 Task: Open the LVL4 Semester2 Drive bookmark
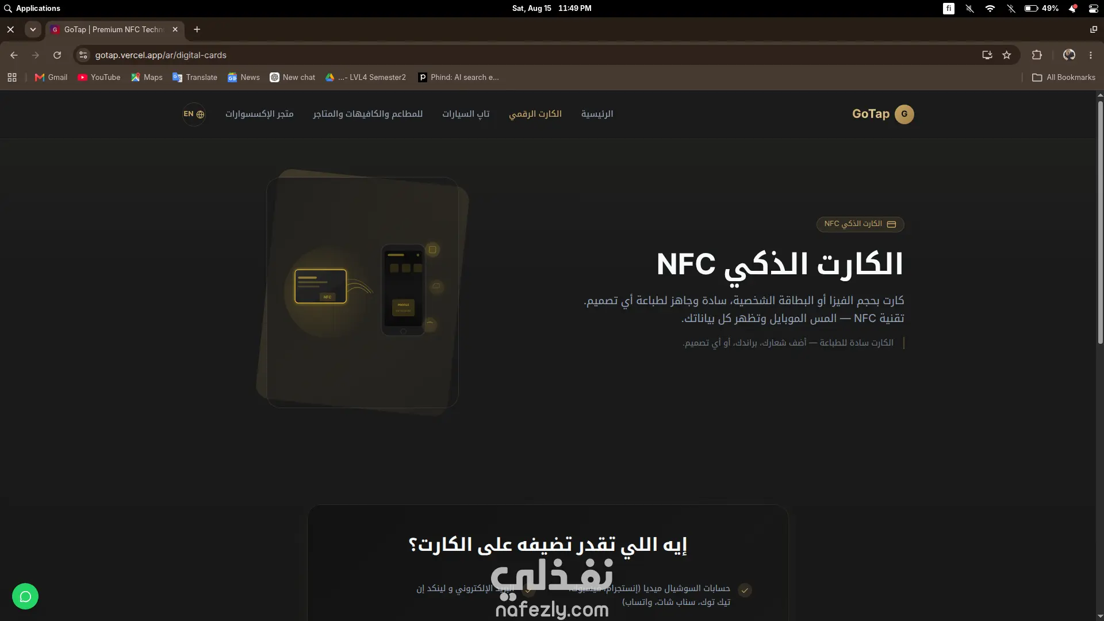coord(366,78)
